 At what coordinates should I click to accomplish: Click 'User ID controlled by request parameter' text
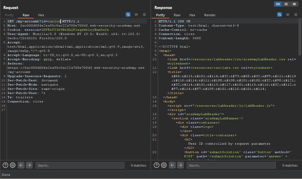click(229, 144)
